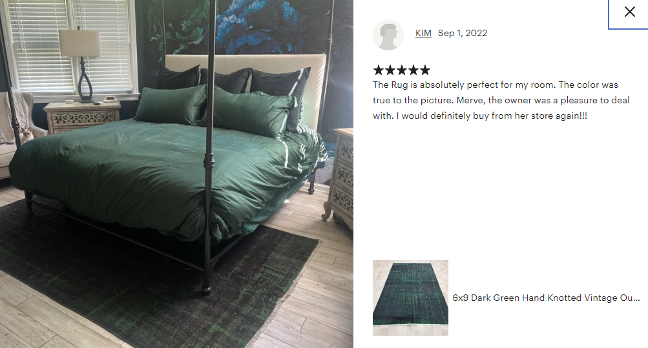The image size is (648, 348).
Task: Click the third star in the rating
Action: [x=402, y=70]
